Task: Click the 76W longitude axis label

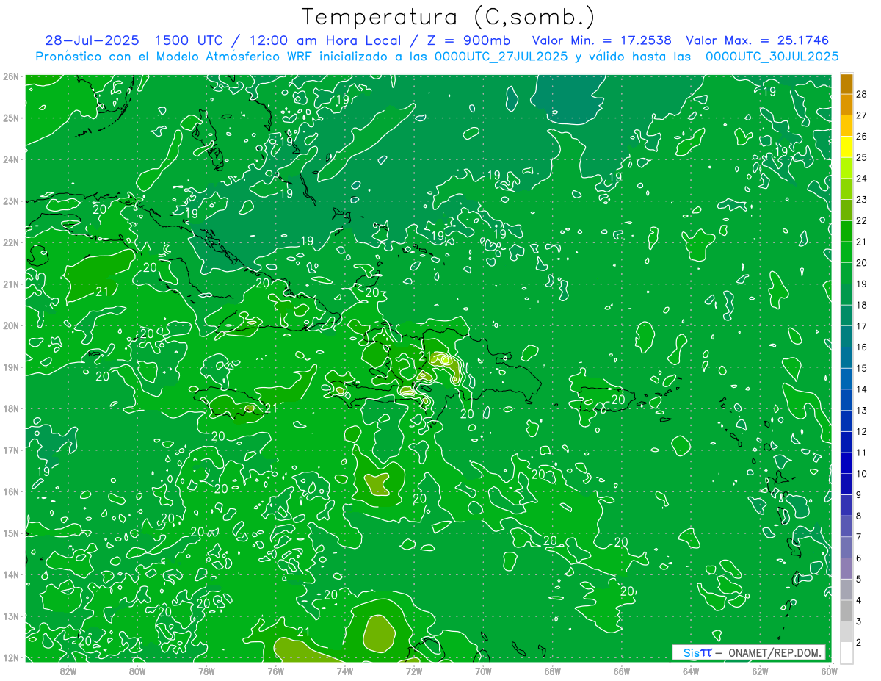Action: [x=275, y=671]
